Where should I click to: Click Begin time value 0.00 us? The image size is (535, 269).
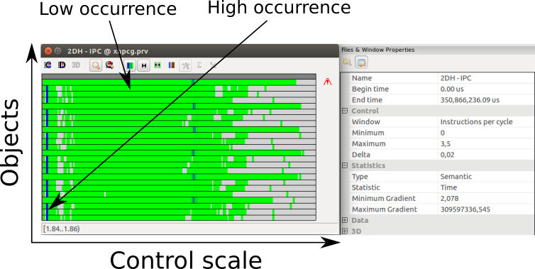(x=485, y=89)
